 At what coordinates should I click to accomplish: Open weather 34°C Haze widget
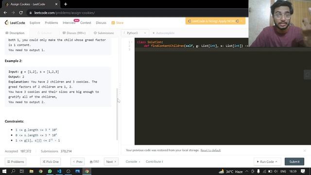pos(231,172)
